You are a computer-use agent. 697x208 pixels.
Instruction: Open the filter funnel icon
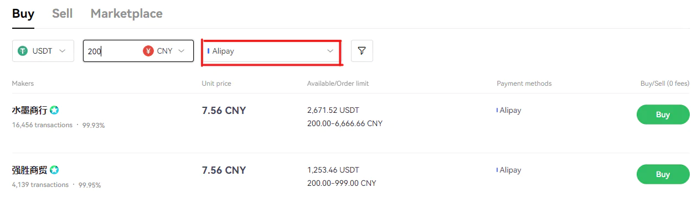[x=362, y=51]
